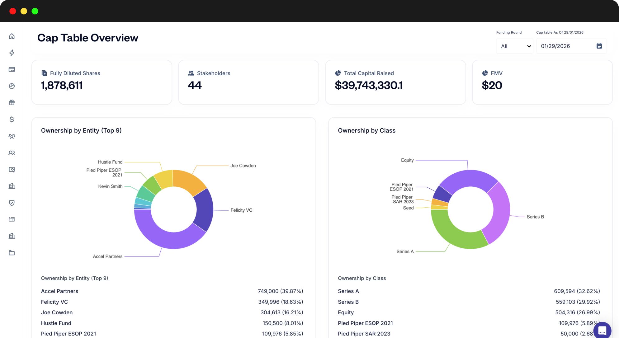Click the three-person group sidebar icon
619x338 pixels.
coord(12,136)
